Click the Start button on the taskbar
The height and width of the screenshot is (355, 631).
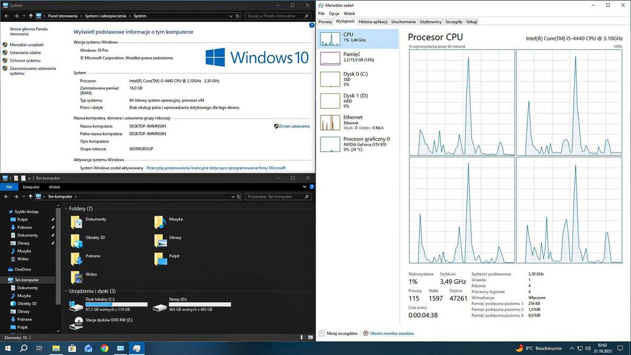tap(8, 348)
